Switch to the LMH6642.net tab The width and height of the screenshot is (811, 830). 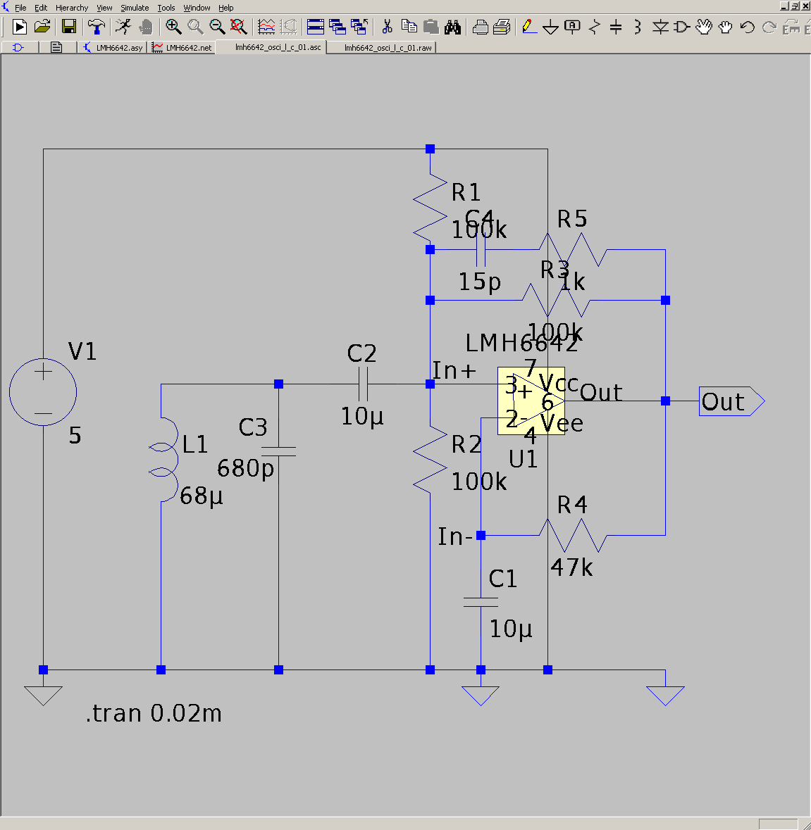pyautogui.click(x=182, y=48)
